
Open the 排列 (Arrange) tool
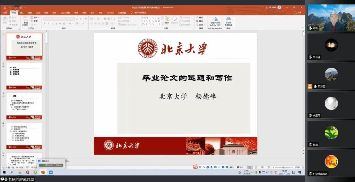click(167, 21)
